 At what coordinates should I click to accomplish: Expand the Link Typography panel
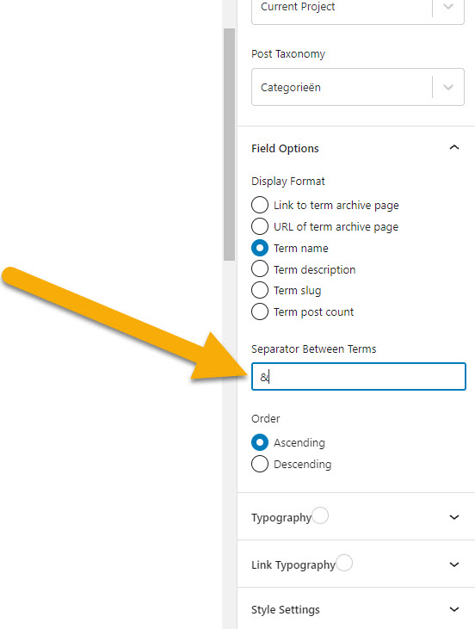click(356, 564)
